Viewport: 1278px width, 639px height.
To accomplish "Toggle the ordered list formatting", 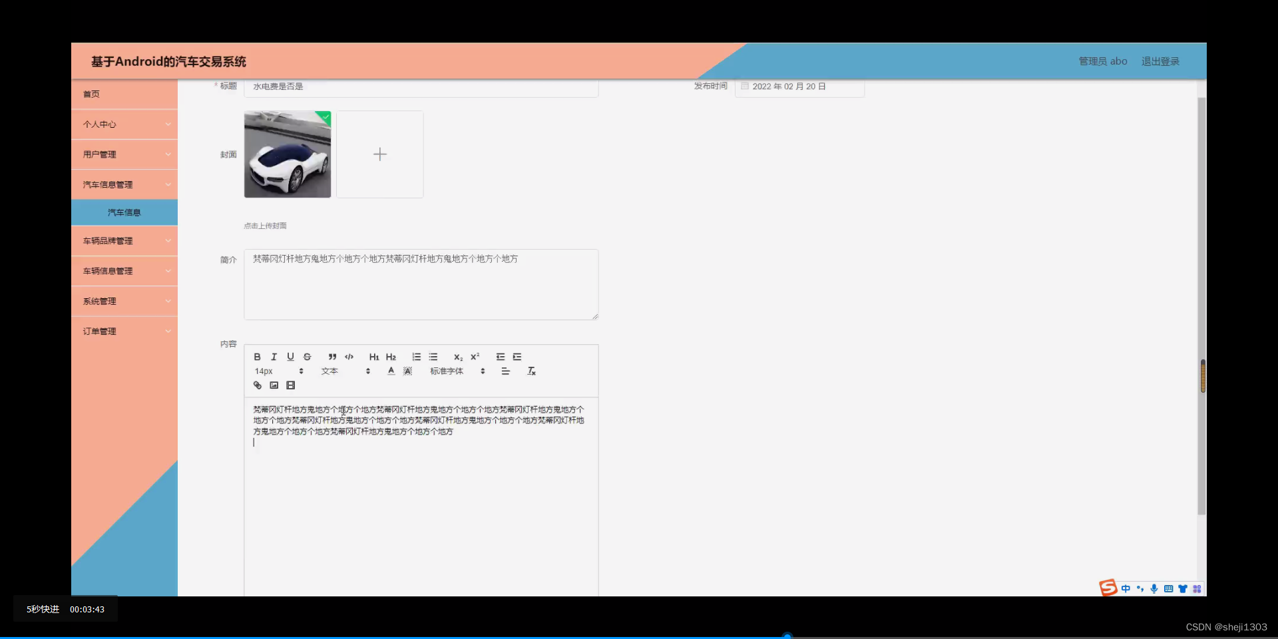I will click(416, 357).
